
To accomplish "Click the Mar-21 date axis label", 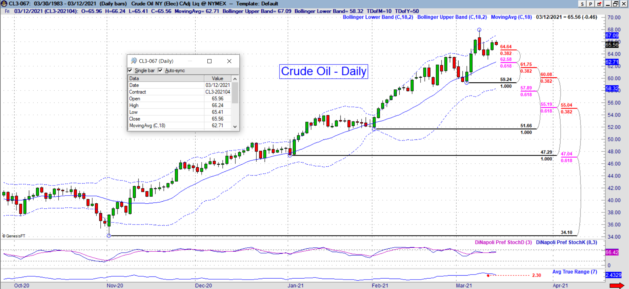I will click(x=464, y=286).
